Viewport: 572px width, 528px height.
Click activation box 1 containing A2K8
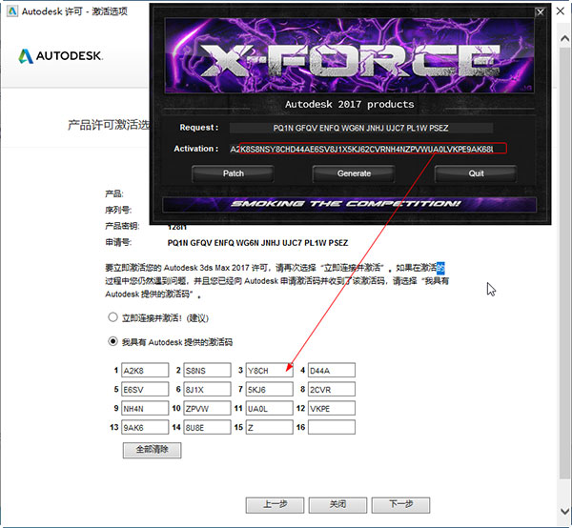coord(145,370)
